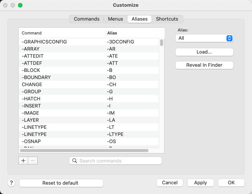Click the magnifier icon in search field
Image resolution: width=252 pixels, height=194 pixels.
pyautogui.click(x=74, y=161)
